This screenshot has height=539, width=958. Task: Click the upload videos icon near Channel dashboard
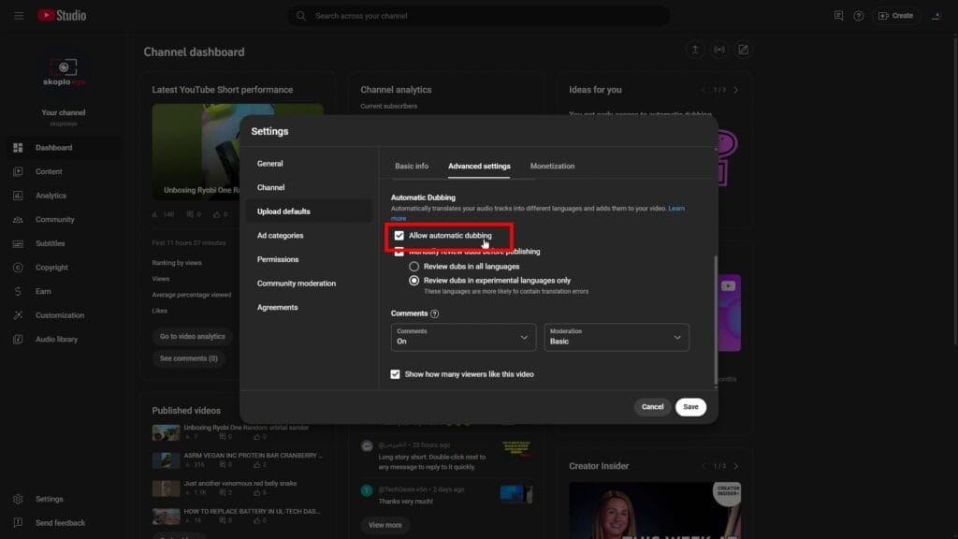pyautogui.click(x=695, y=49)
